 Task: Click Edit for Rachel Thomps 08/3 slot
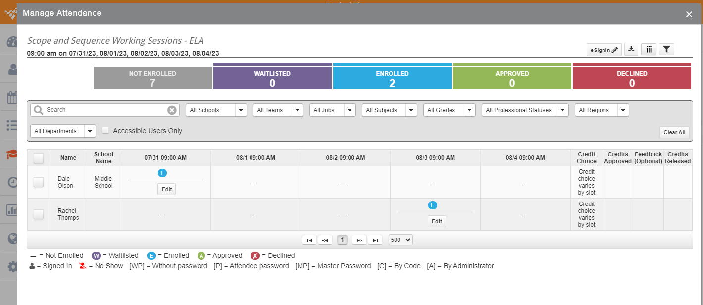437,221
